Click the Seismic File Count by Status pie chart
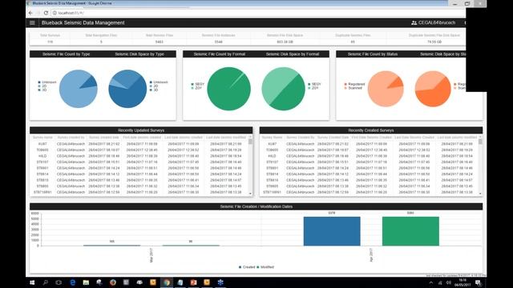513x288 pixels. point(386,89)
